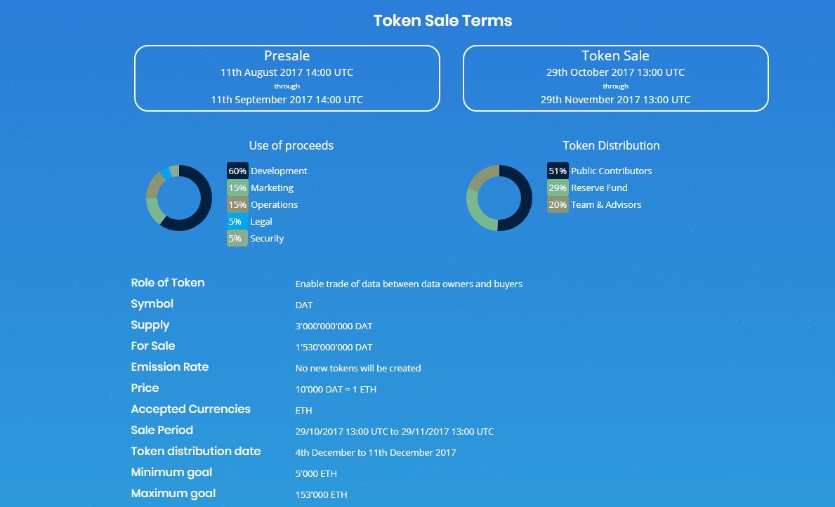835x507 pixels.
Task: Click the Token Sale Terms heading
Action: [x=442, y=20]
